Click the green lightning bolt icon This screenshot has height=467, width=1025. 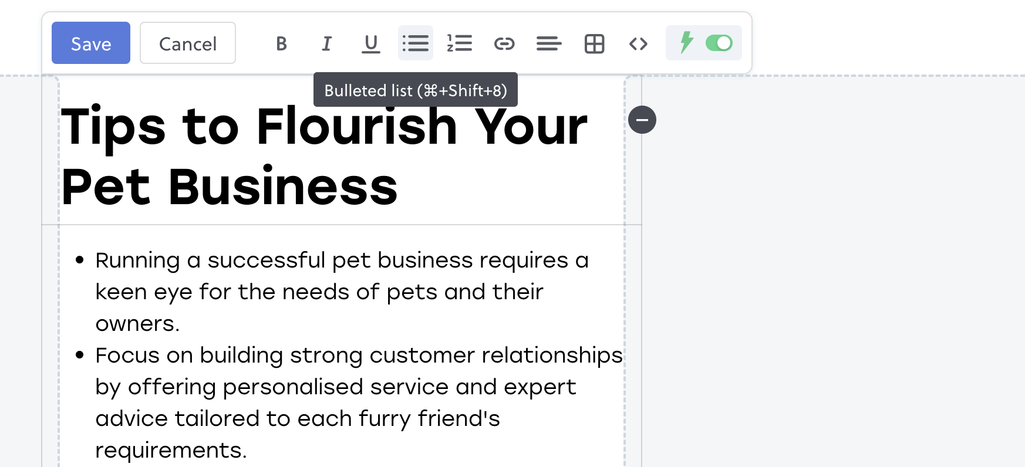point(686,43)
